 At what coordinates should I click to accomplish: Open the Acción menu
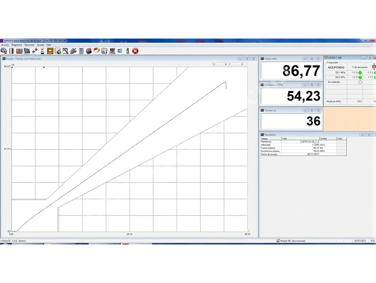pos(5,45)
